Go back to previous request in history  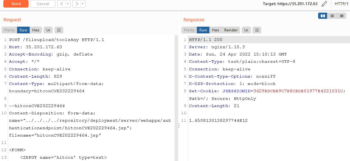pyautogui.click(x=61, y=4)
